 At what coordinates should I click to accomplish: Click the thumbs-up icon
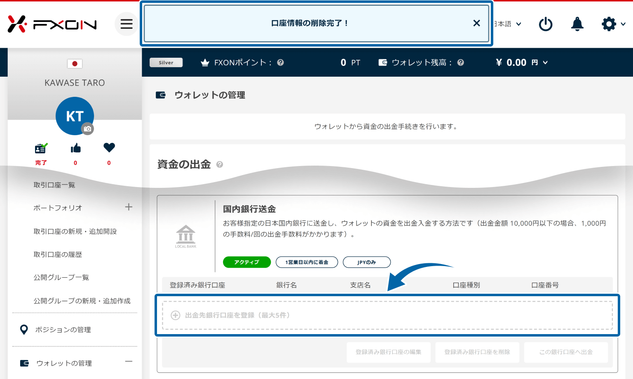coord(75,148)
